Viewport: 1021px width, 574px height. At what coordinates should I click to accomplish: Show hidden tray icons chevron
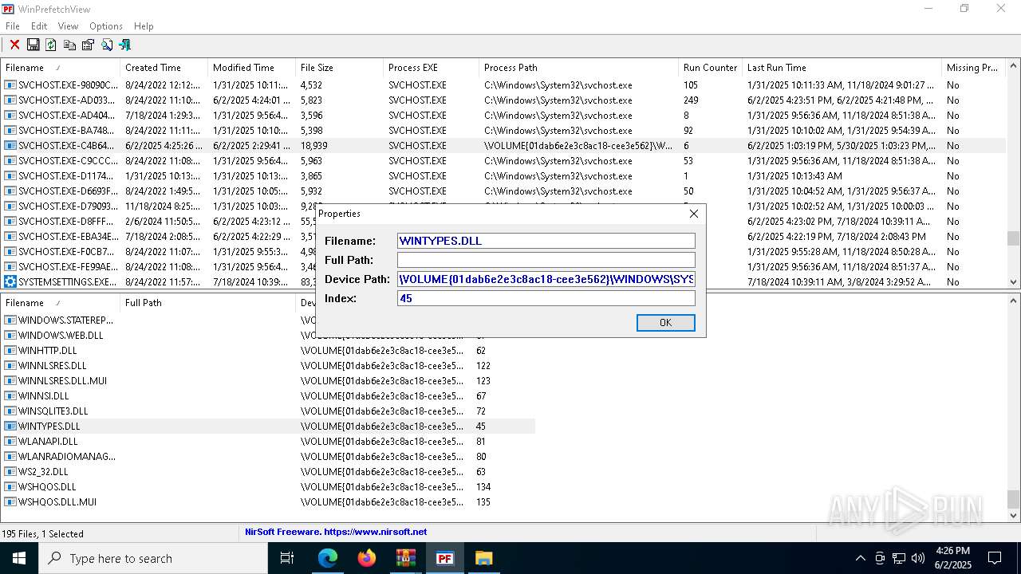click(860, 558)
